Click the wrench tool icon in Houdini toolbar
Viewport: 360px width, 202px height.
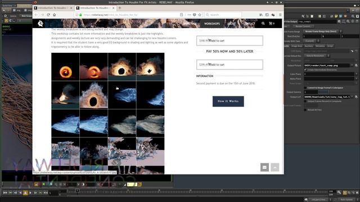[303, 16]
